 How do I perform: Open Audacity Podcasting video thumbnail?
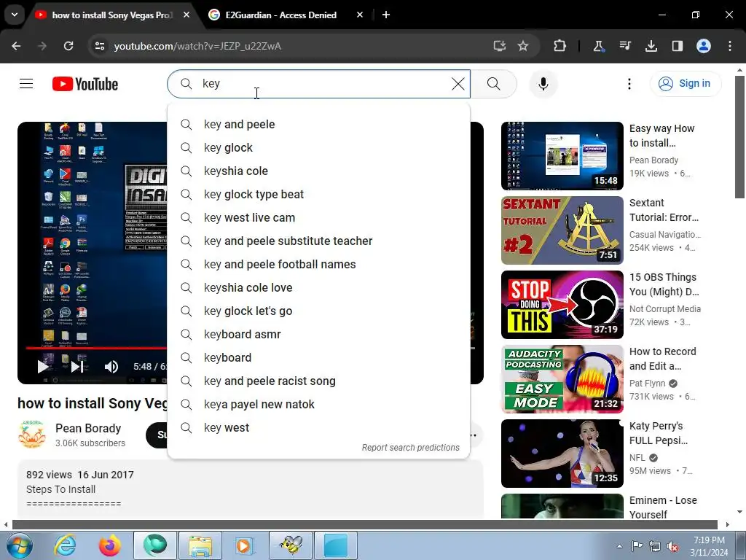click(x=562, y=378)
